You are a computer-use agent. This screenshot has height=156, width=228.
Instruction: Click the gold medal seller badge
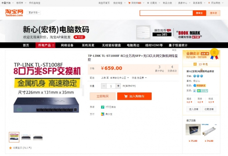coord(215,54)
